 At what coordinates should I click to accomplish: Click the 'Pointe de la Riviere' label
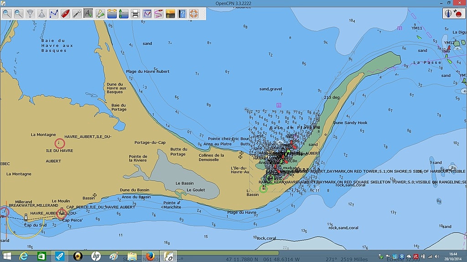point(138,158)
